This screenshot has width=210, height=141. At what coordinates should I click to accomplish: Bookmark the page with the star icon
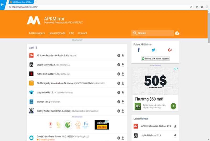[202, 7]
